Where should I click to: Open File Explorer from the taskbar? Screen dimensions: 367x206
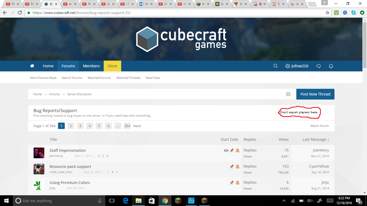139,201
